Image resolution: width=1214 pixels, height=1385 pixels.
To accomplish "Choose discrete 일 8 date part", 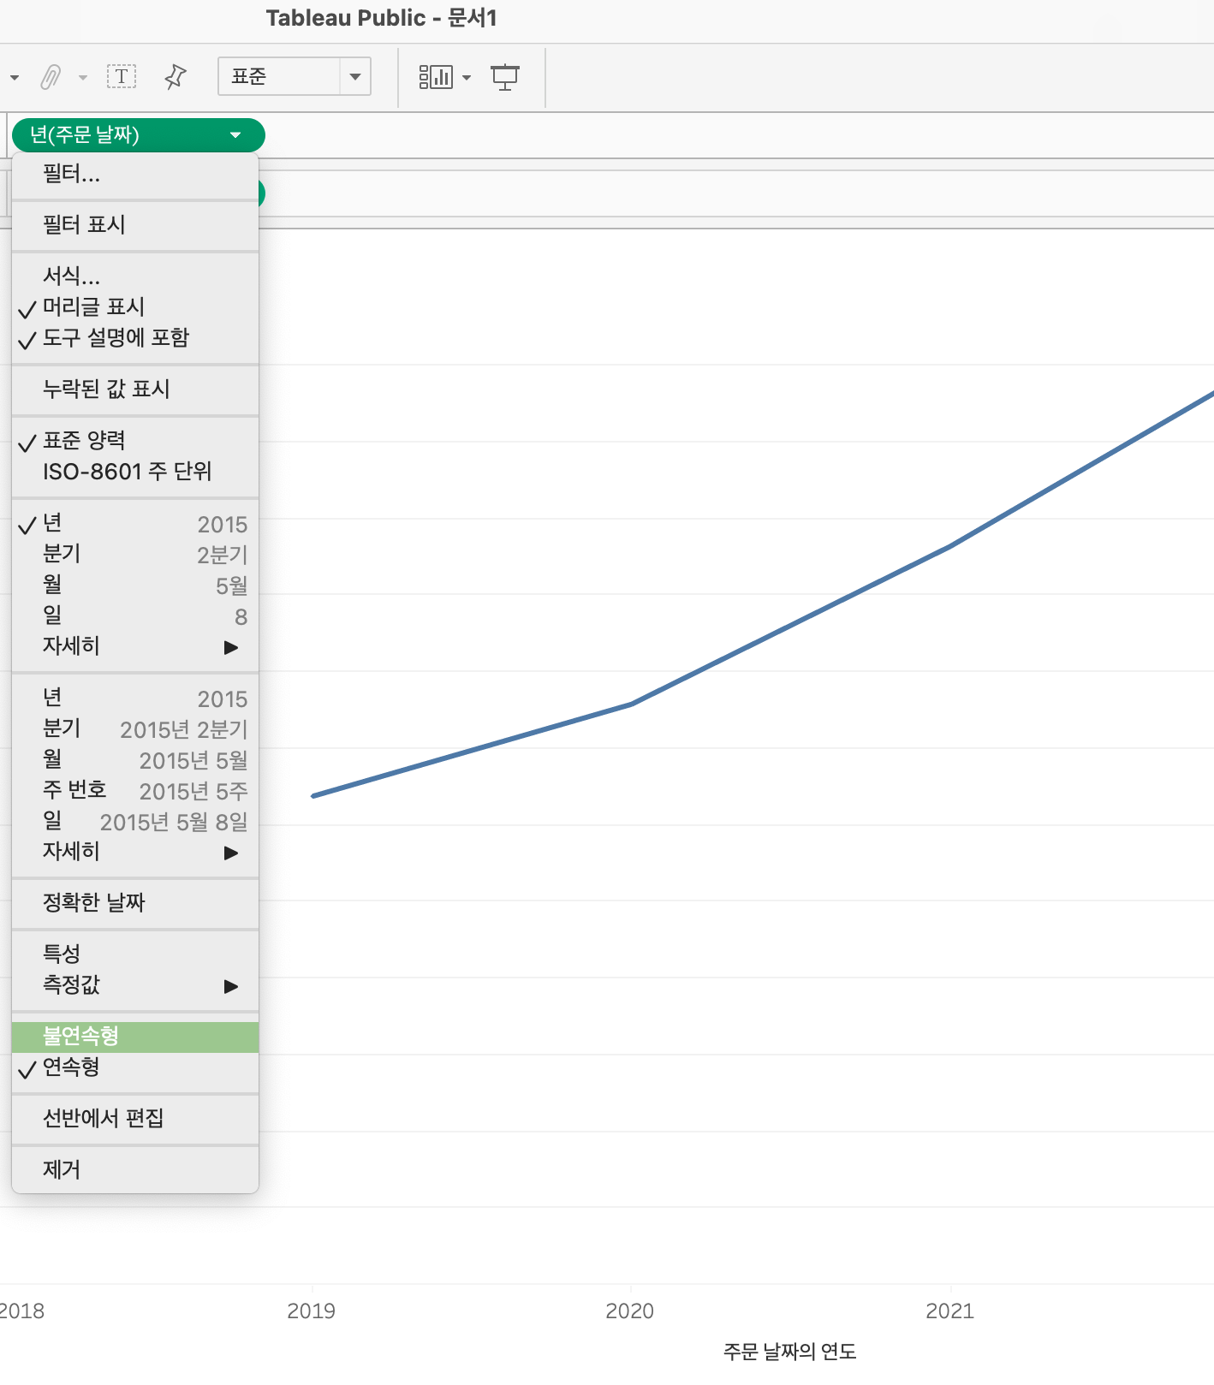I will 135,615.
